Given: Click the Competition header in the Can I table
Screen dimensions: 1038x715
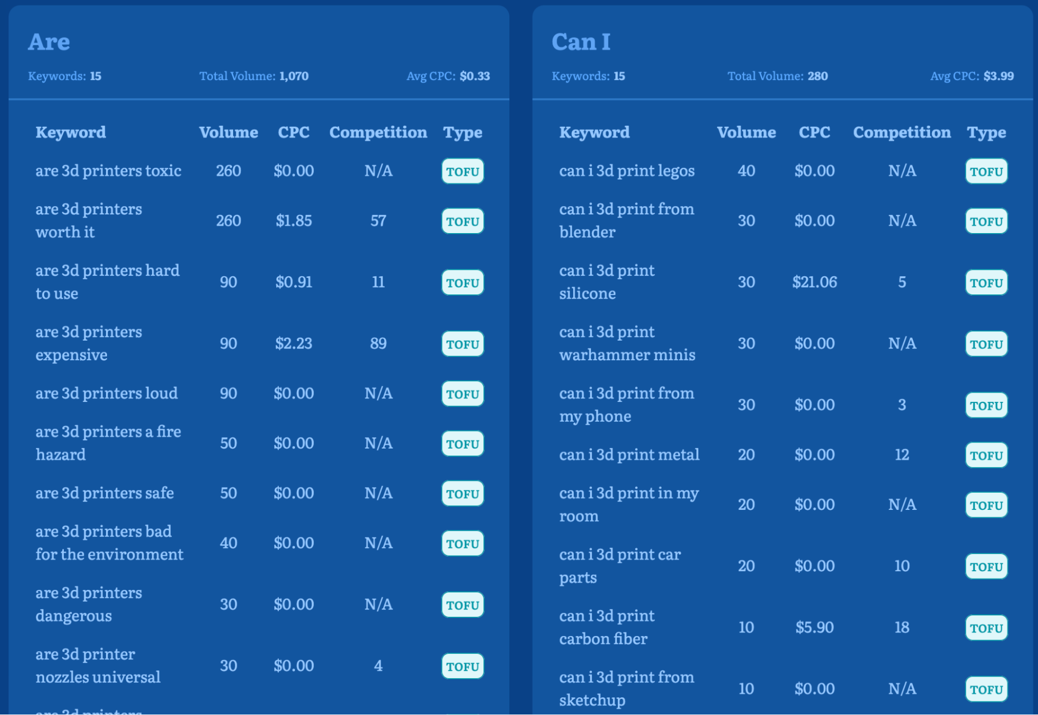Looking at the screenshot, I should [x=902, y=132].
